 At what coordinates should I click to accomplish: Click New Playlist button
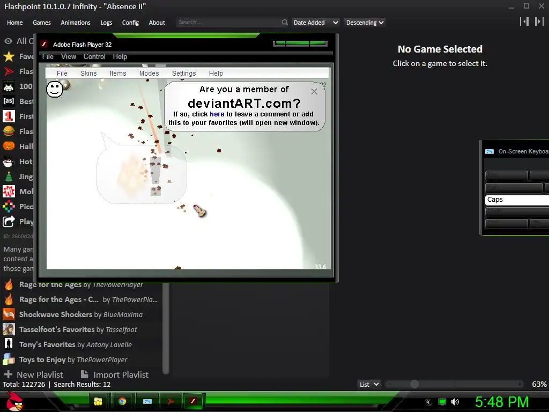[34, 374]
